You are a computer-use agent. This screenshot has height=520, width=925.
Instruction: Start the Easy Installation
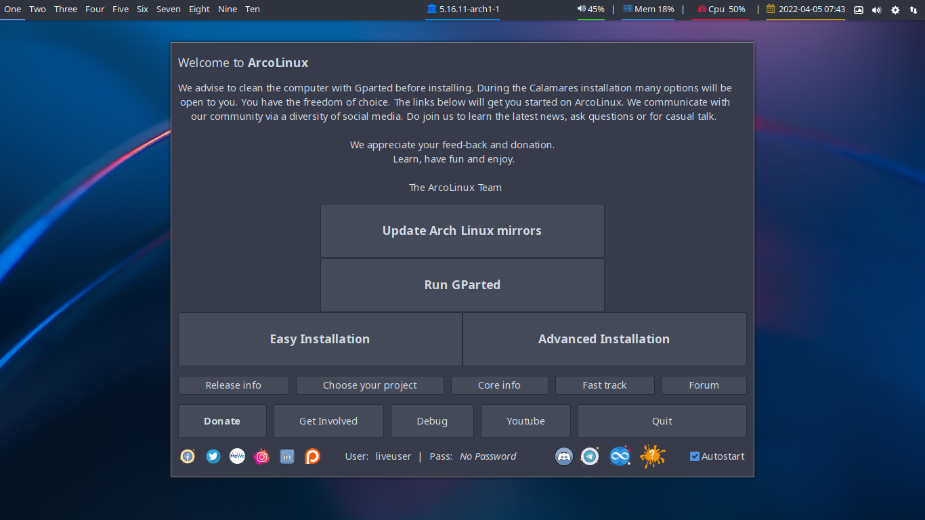(320, 339)
